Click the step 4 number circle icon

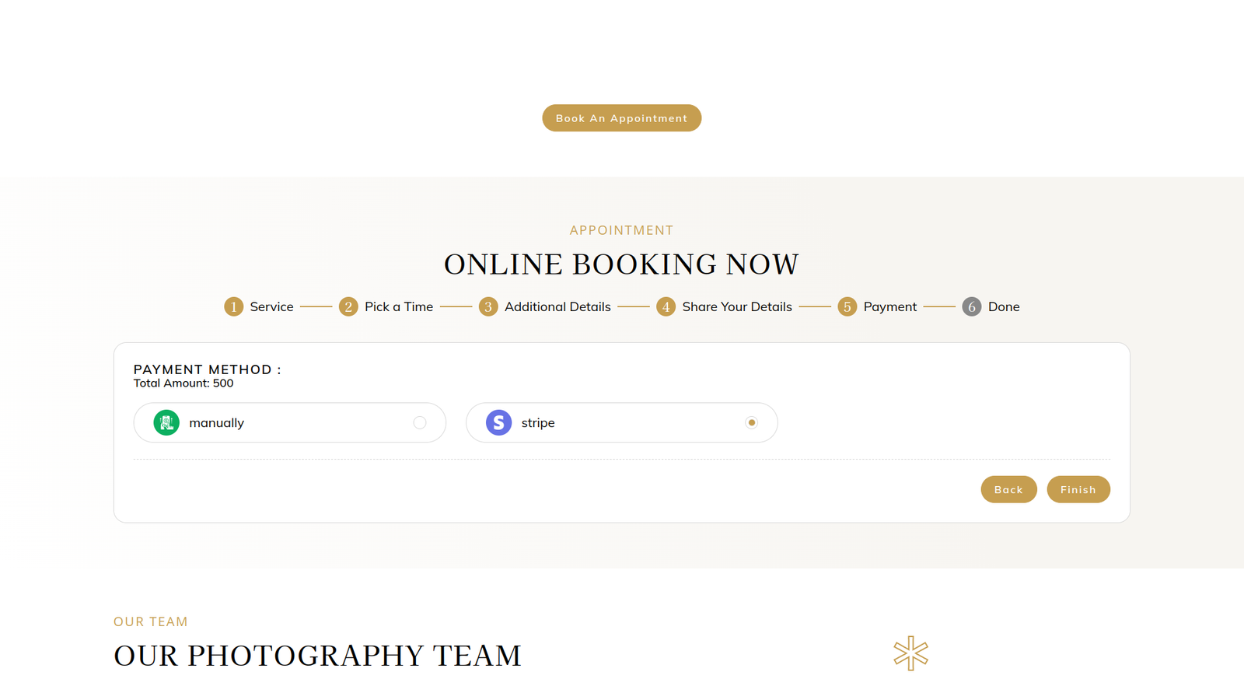tap(666, 306)
